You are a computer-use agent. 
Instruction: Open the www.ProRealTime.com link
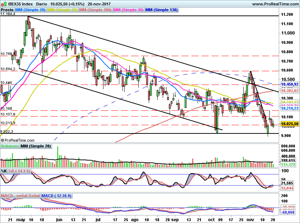tap(275, 4)
